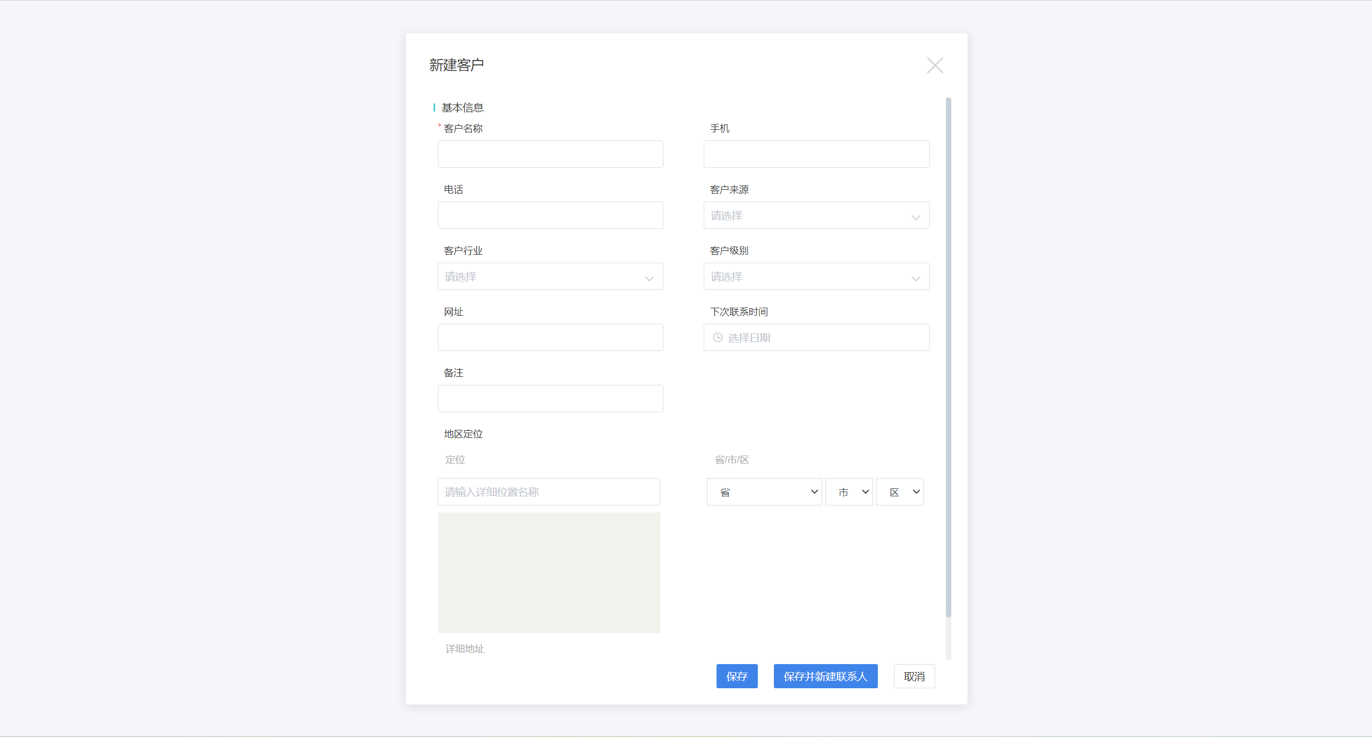Choose a province in the 省 select
Viewport: 1372px width, 737px height.
click(x=764, y=492)
